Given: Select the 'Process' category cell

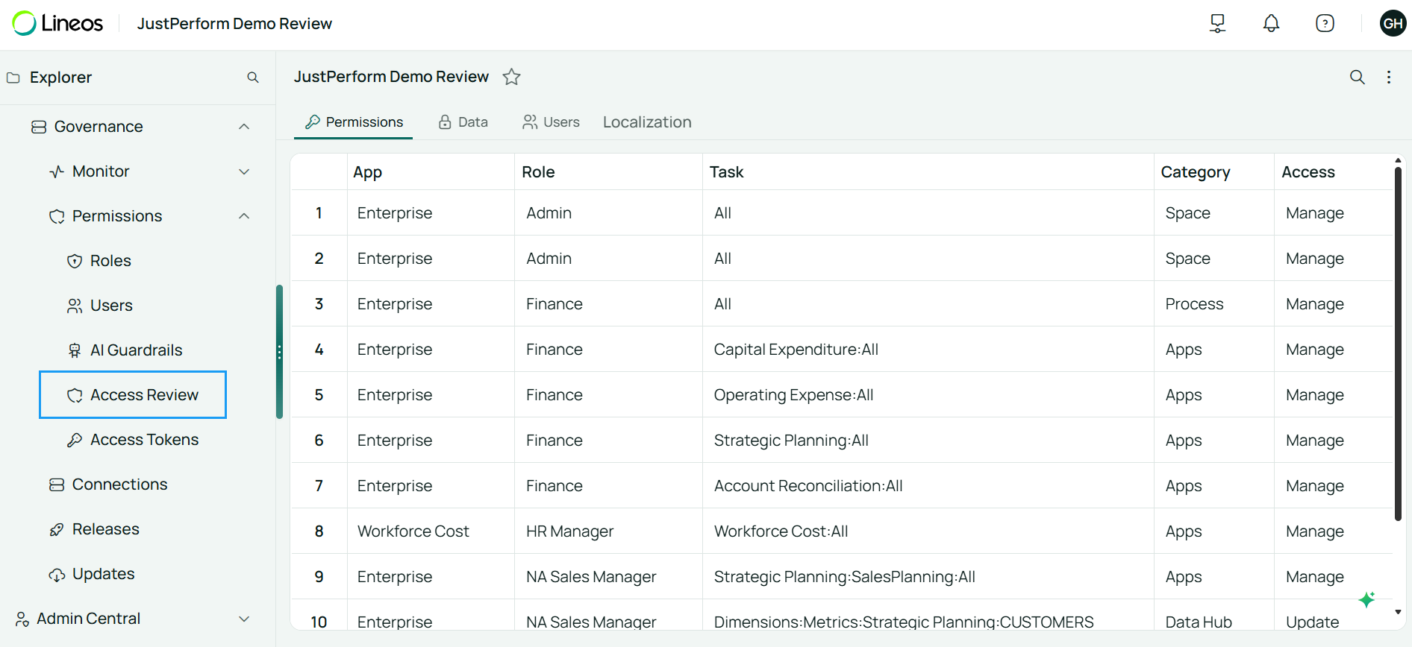Looking at the screenshot, I should (1214, 304).
